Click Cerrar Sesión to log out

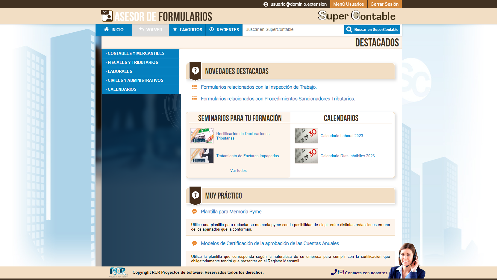tap(384, 4)
